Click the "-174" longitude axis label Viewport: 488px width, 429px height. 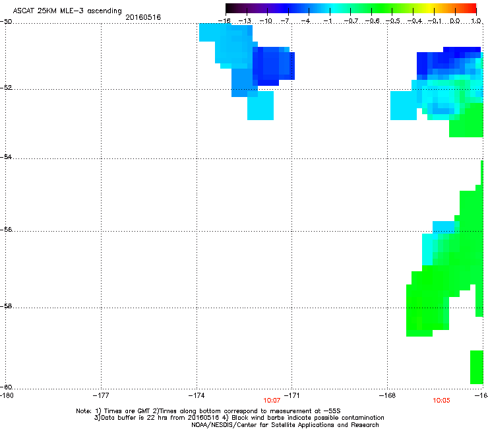tap(197, 395)
